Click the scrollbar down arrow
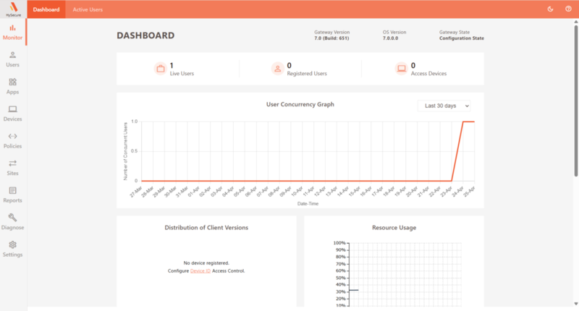Viewport: 579px width, 311px height. point(575,304)
